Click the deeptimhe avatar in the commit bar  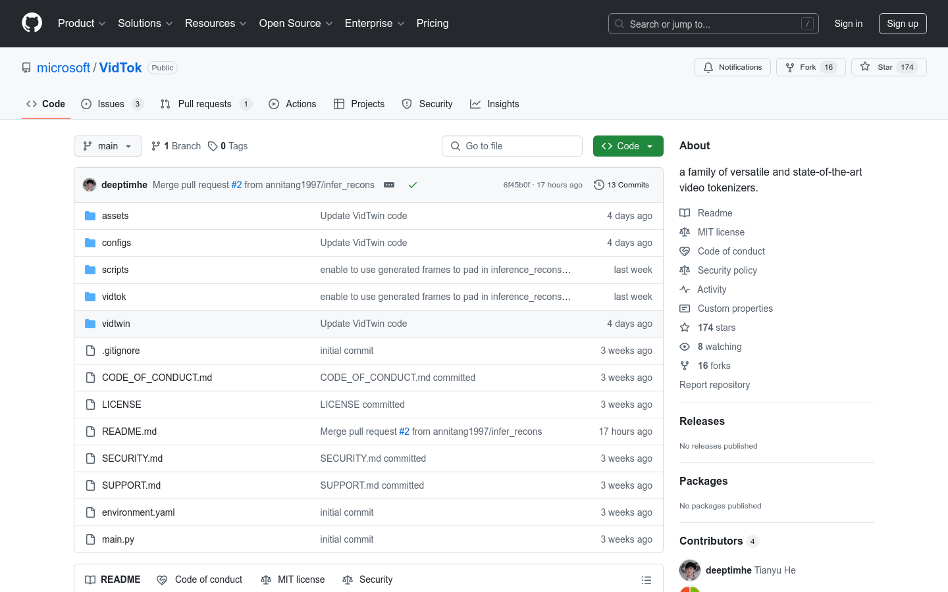pyautogui.click(x=90, y=185)
